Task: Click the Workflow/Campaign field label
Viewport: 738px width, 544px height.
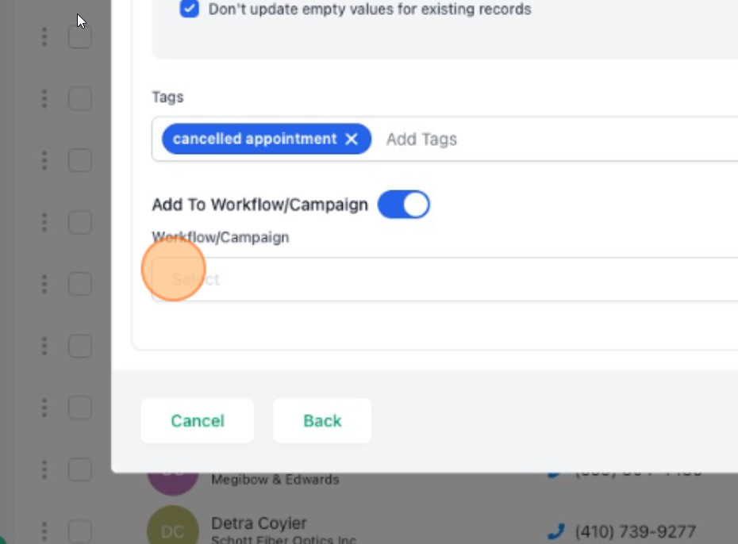Action: pos(221,237)
